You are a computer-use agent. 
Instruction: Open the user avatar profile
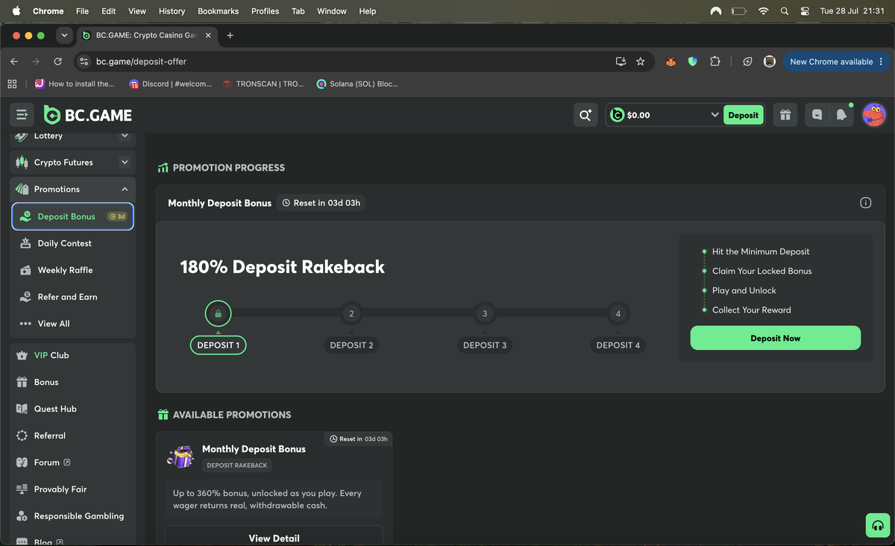click(x=873, y=115)
